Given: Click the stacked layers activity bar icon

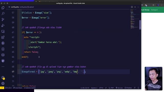Looking at the screenshot, I should [3, 55].
